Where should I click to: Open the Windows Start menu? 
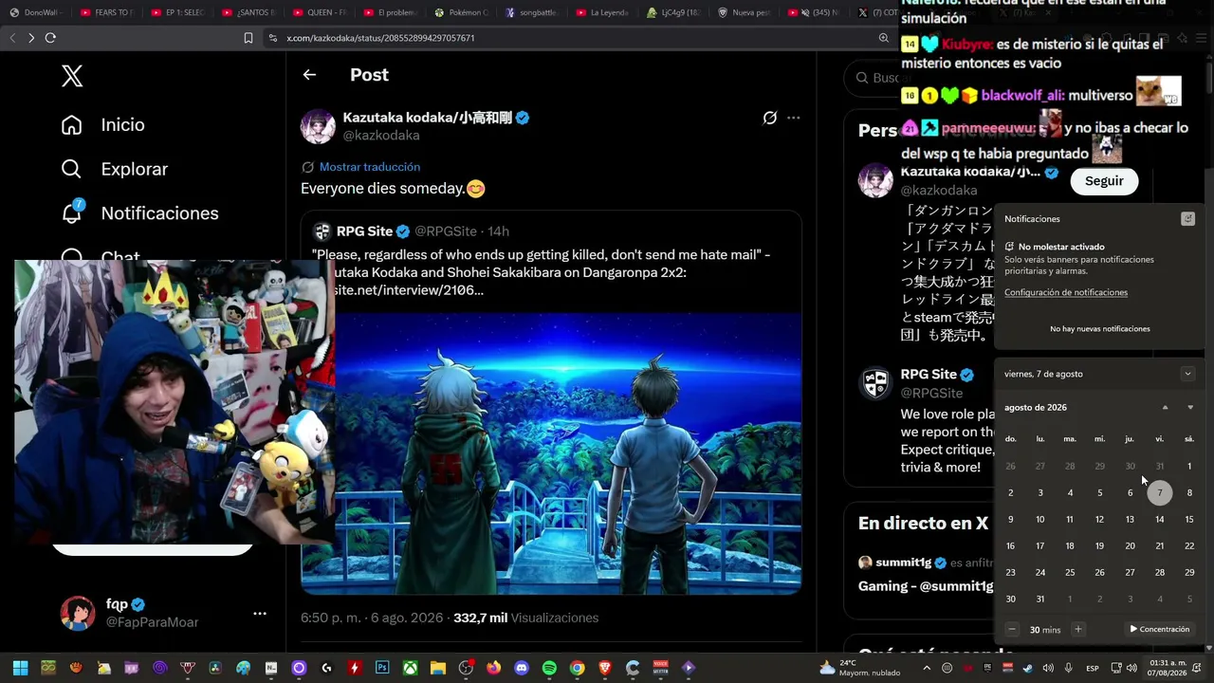click(20, 668)
